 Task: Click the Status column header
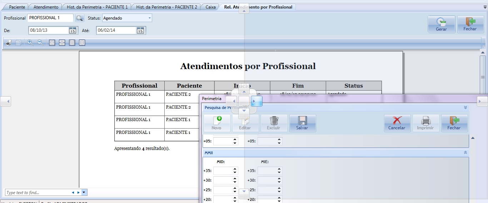pyautogui.click(x=354, y=85)
